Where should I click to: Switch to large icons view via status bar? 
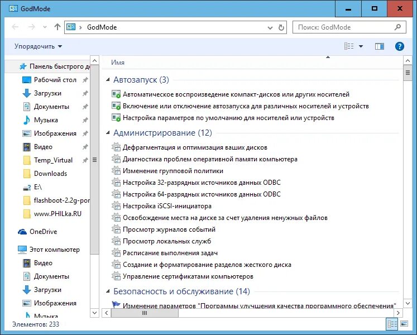click(404, 324)
